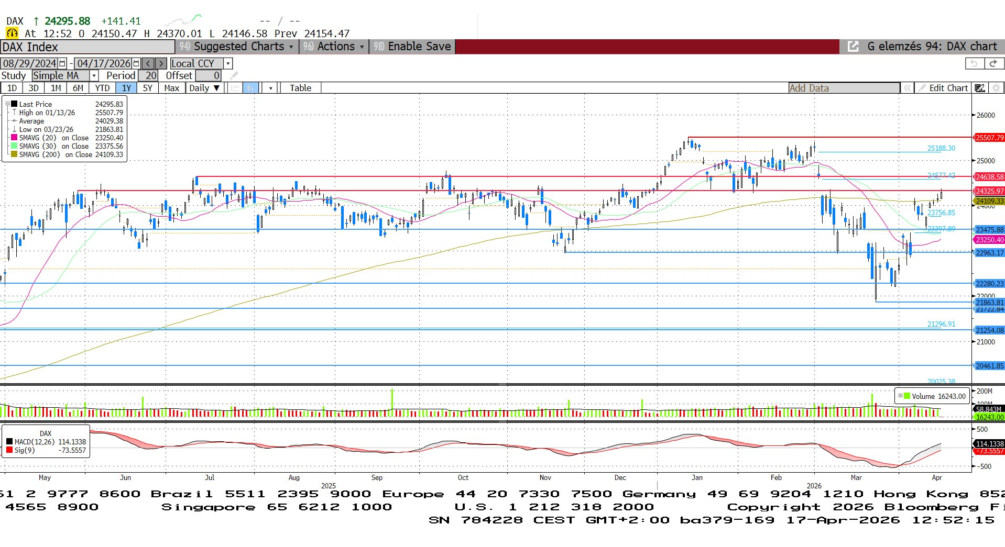Open chart settings gear icon
This screenshot has width=1005, height=547.
[996, 88]
